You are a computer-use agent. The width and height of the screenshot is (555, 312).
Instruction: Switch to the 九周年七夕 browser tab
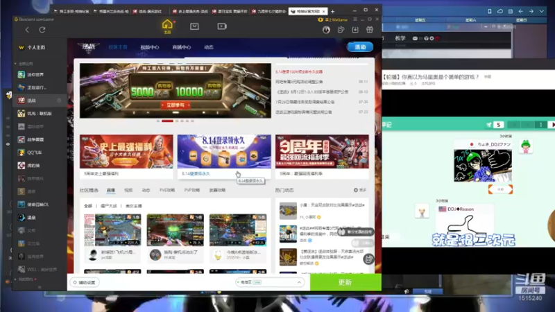(x=269, y=12)
